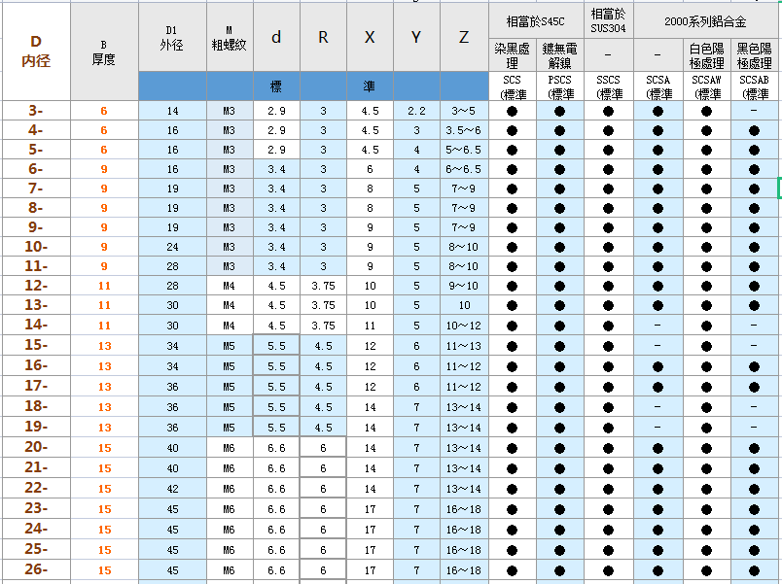Click the '26-' inner diameter cell
The height and width of the screenshot is (584, 782).
pyautogui.click(x=36, y=569)
